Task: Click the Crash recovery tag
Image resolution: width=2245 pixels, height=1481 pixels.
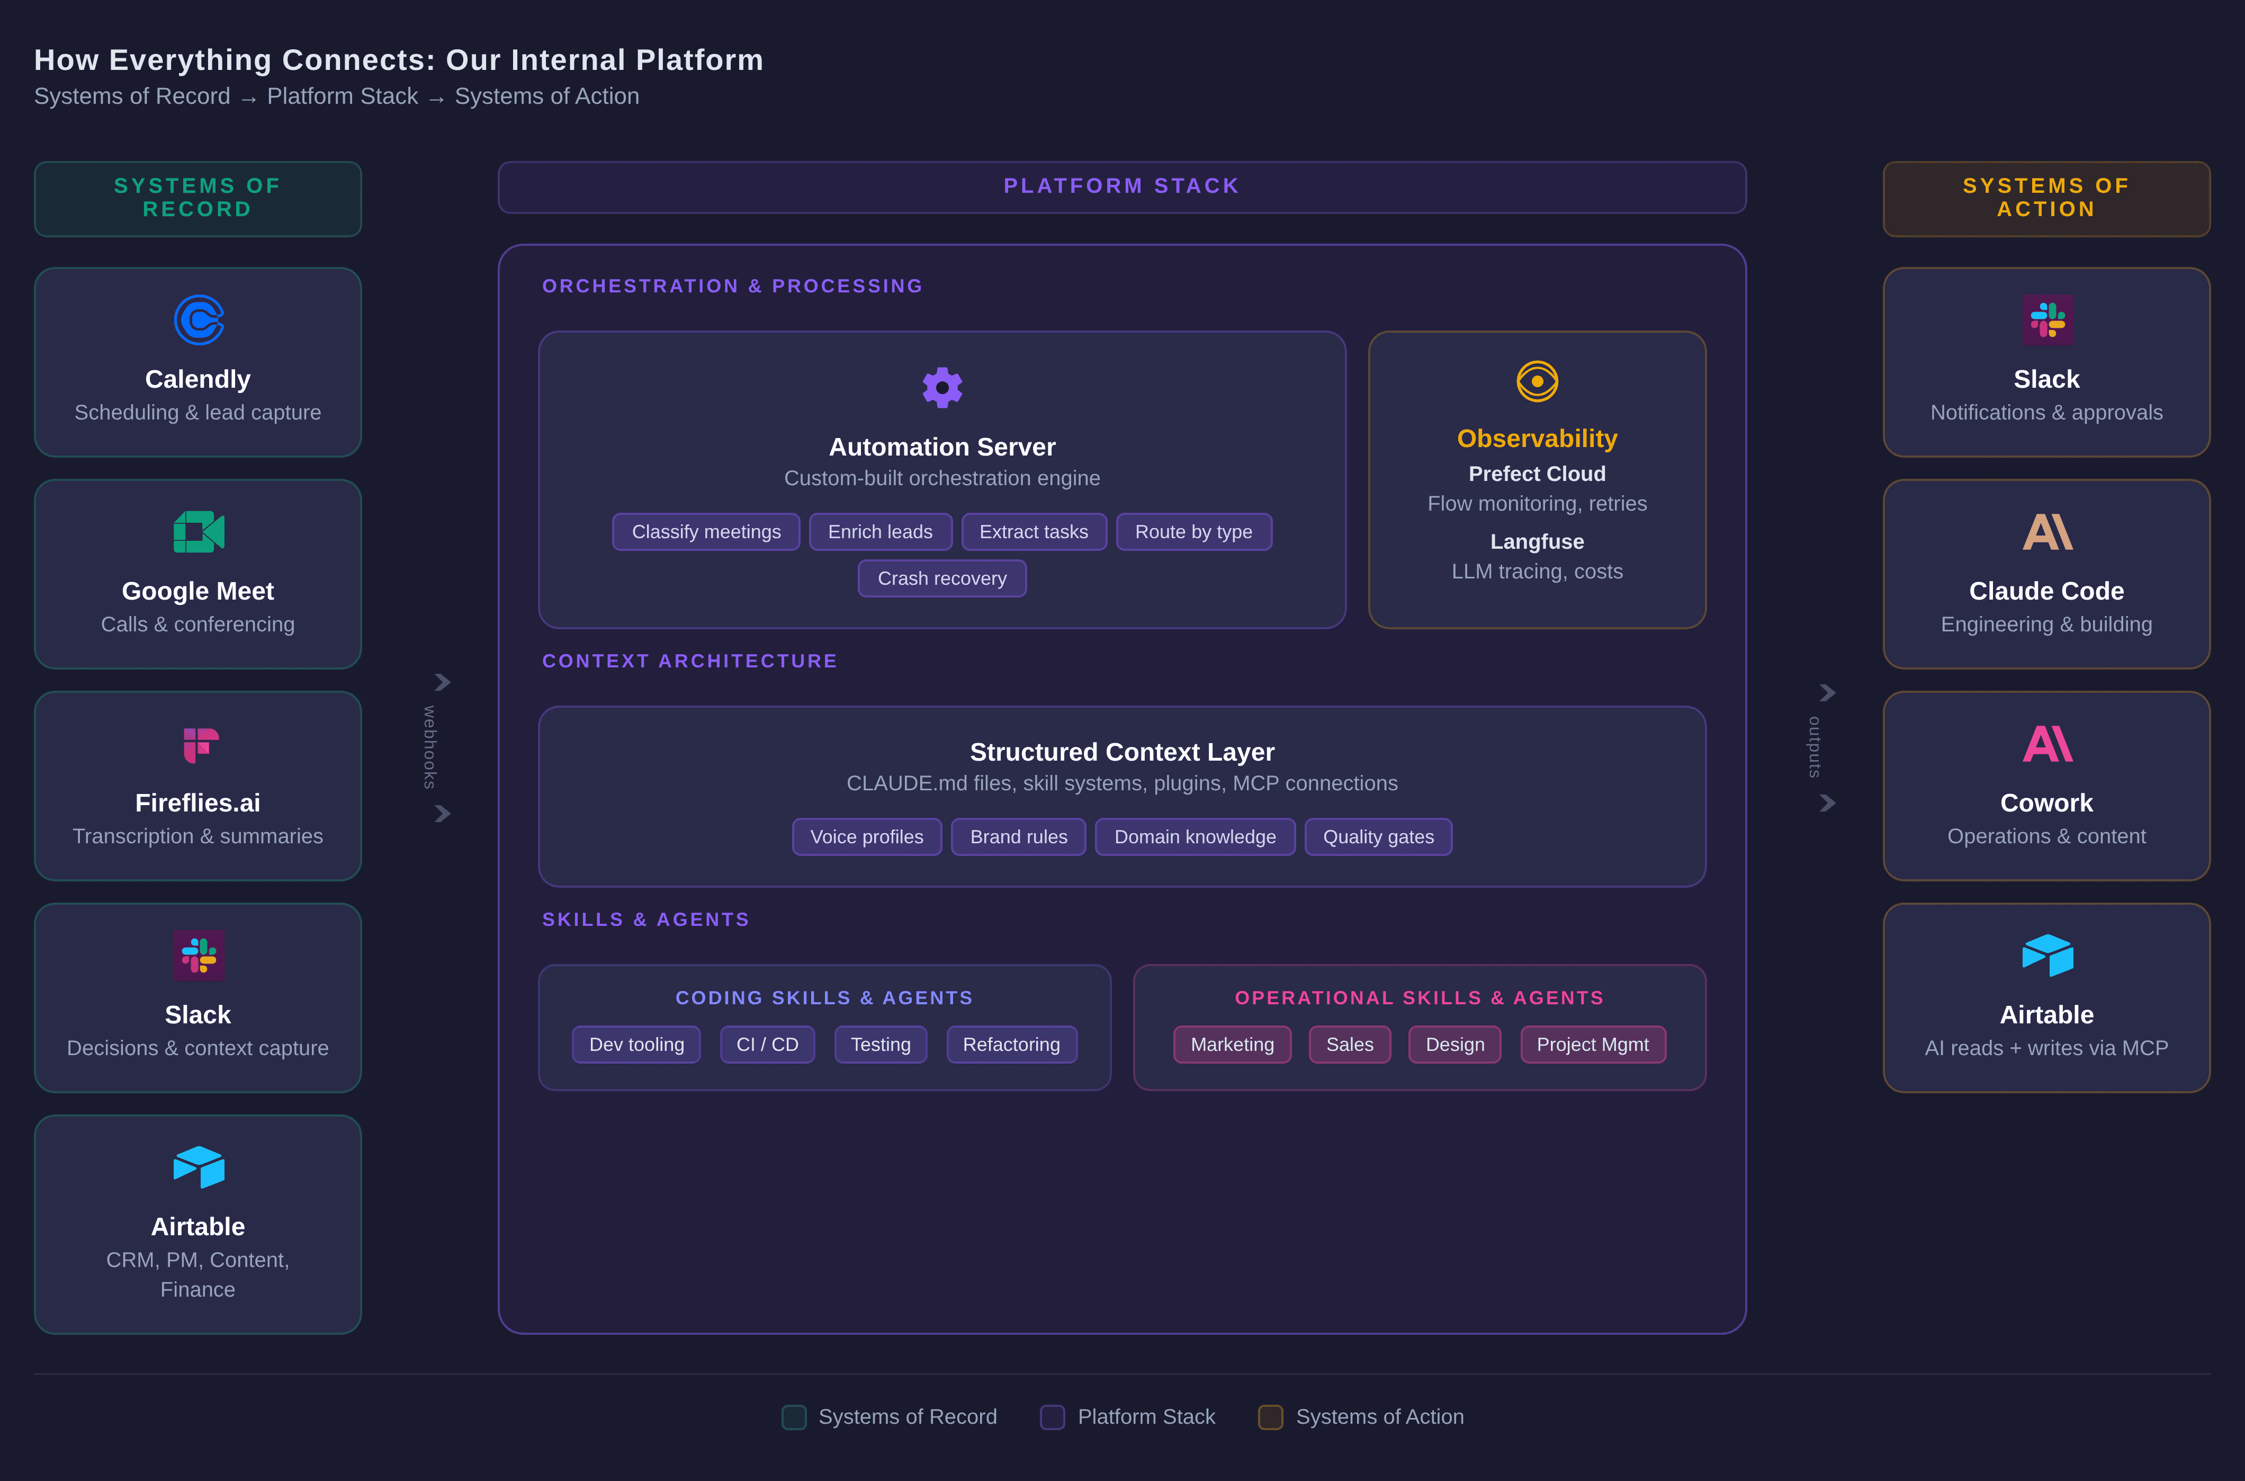Action: pyautogui.click(x=941, y=578)
